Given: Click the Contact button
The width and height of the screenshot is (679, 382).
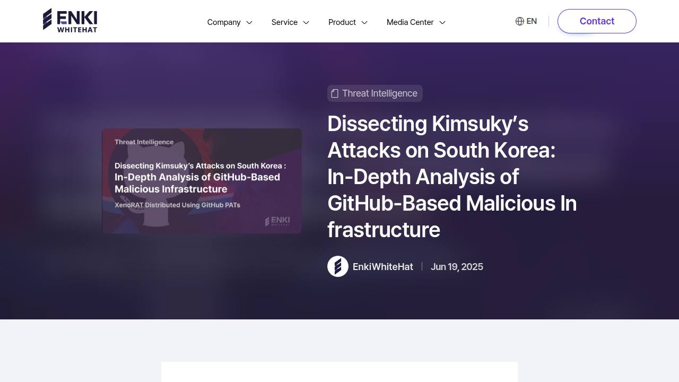Looking at the screenshot, I should 597,21.
